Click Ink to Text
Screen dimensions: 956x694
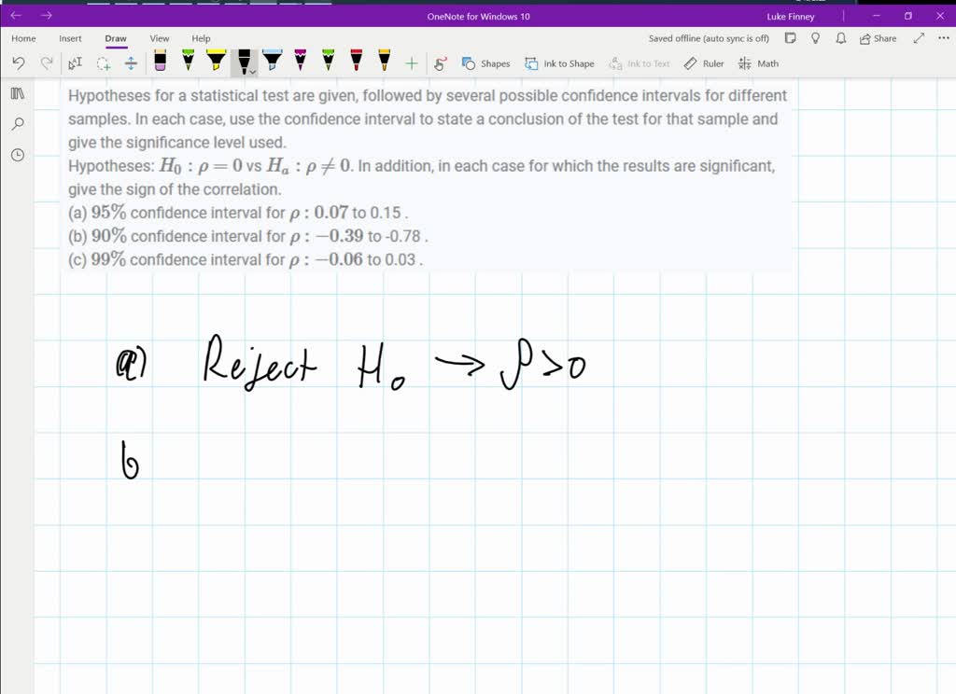click(x=639, y=63)
